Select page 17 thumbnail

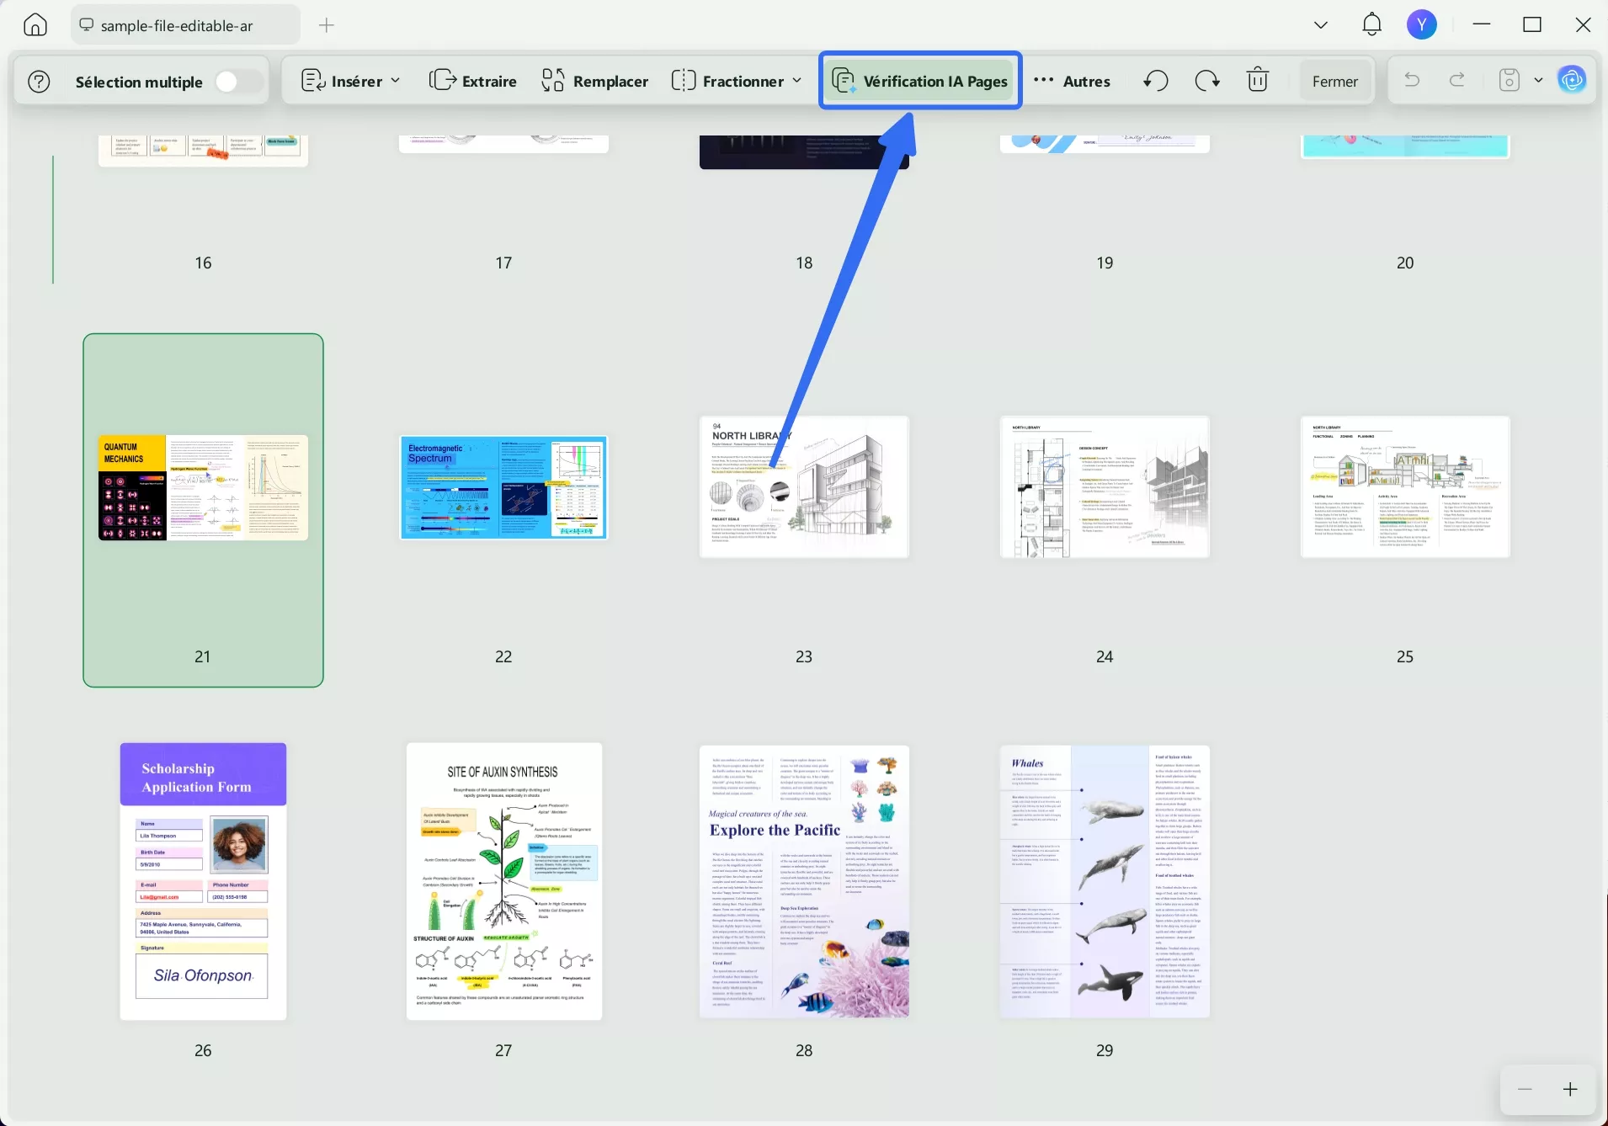click(x=503, y=144)
